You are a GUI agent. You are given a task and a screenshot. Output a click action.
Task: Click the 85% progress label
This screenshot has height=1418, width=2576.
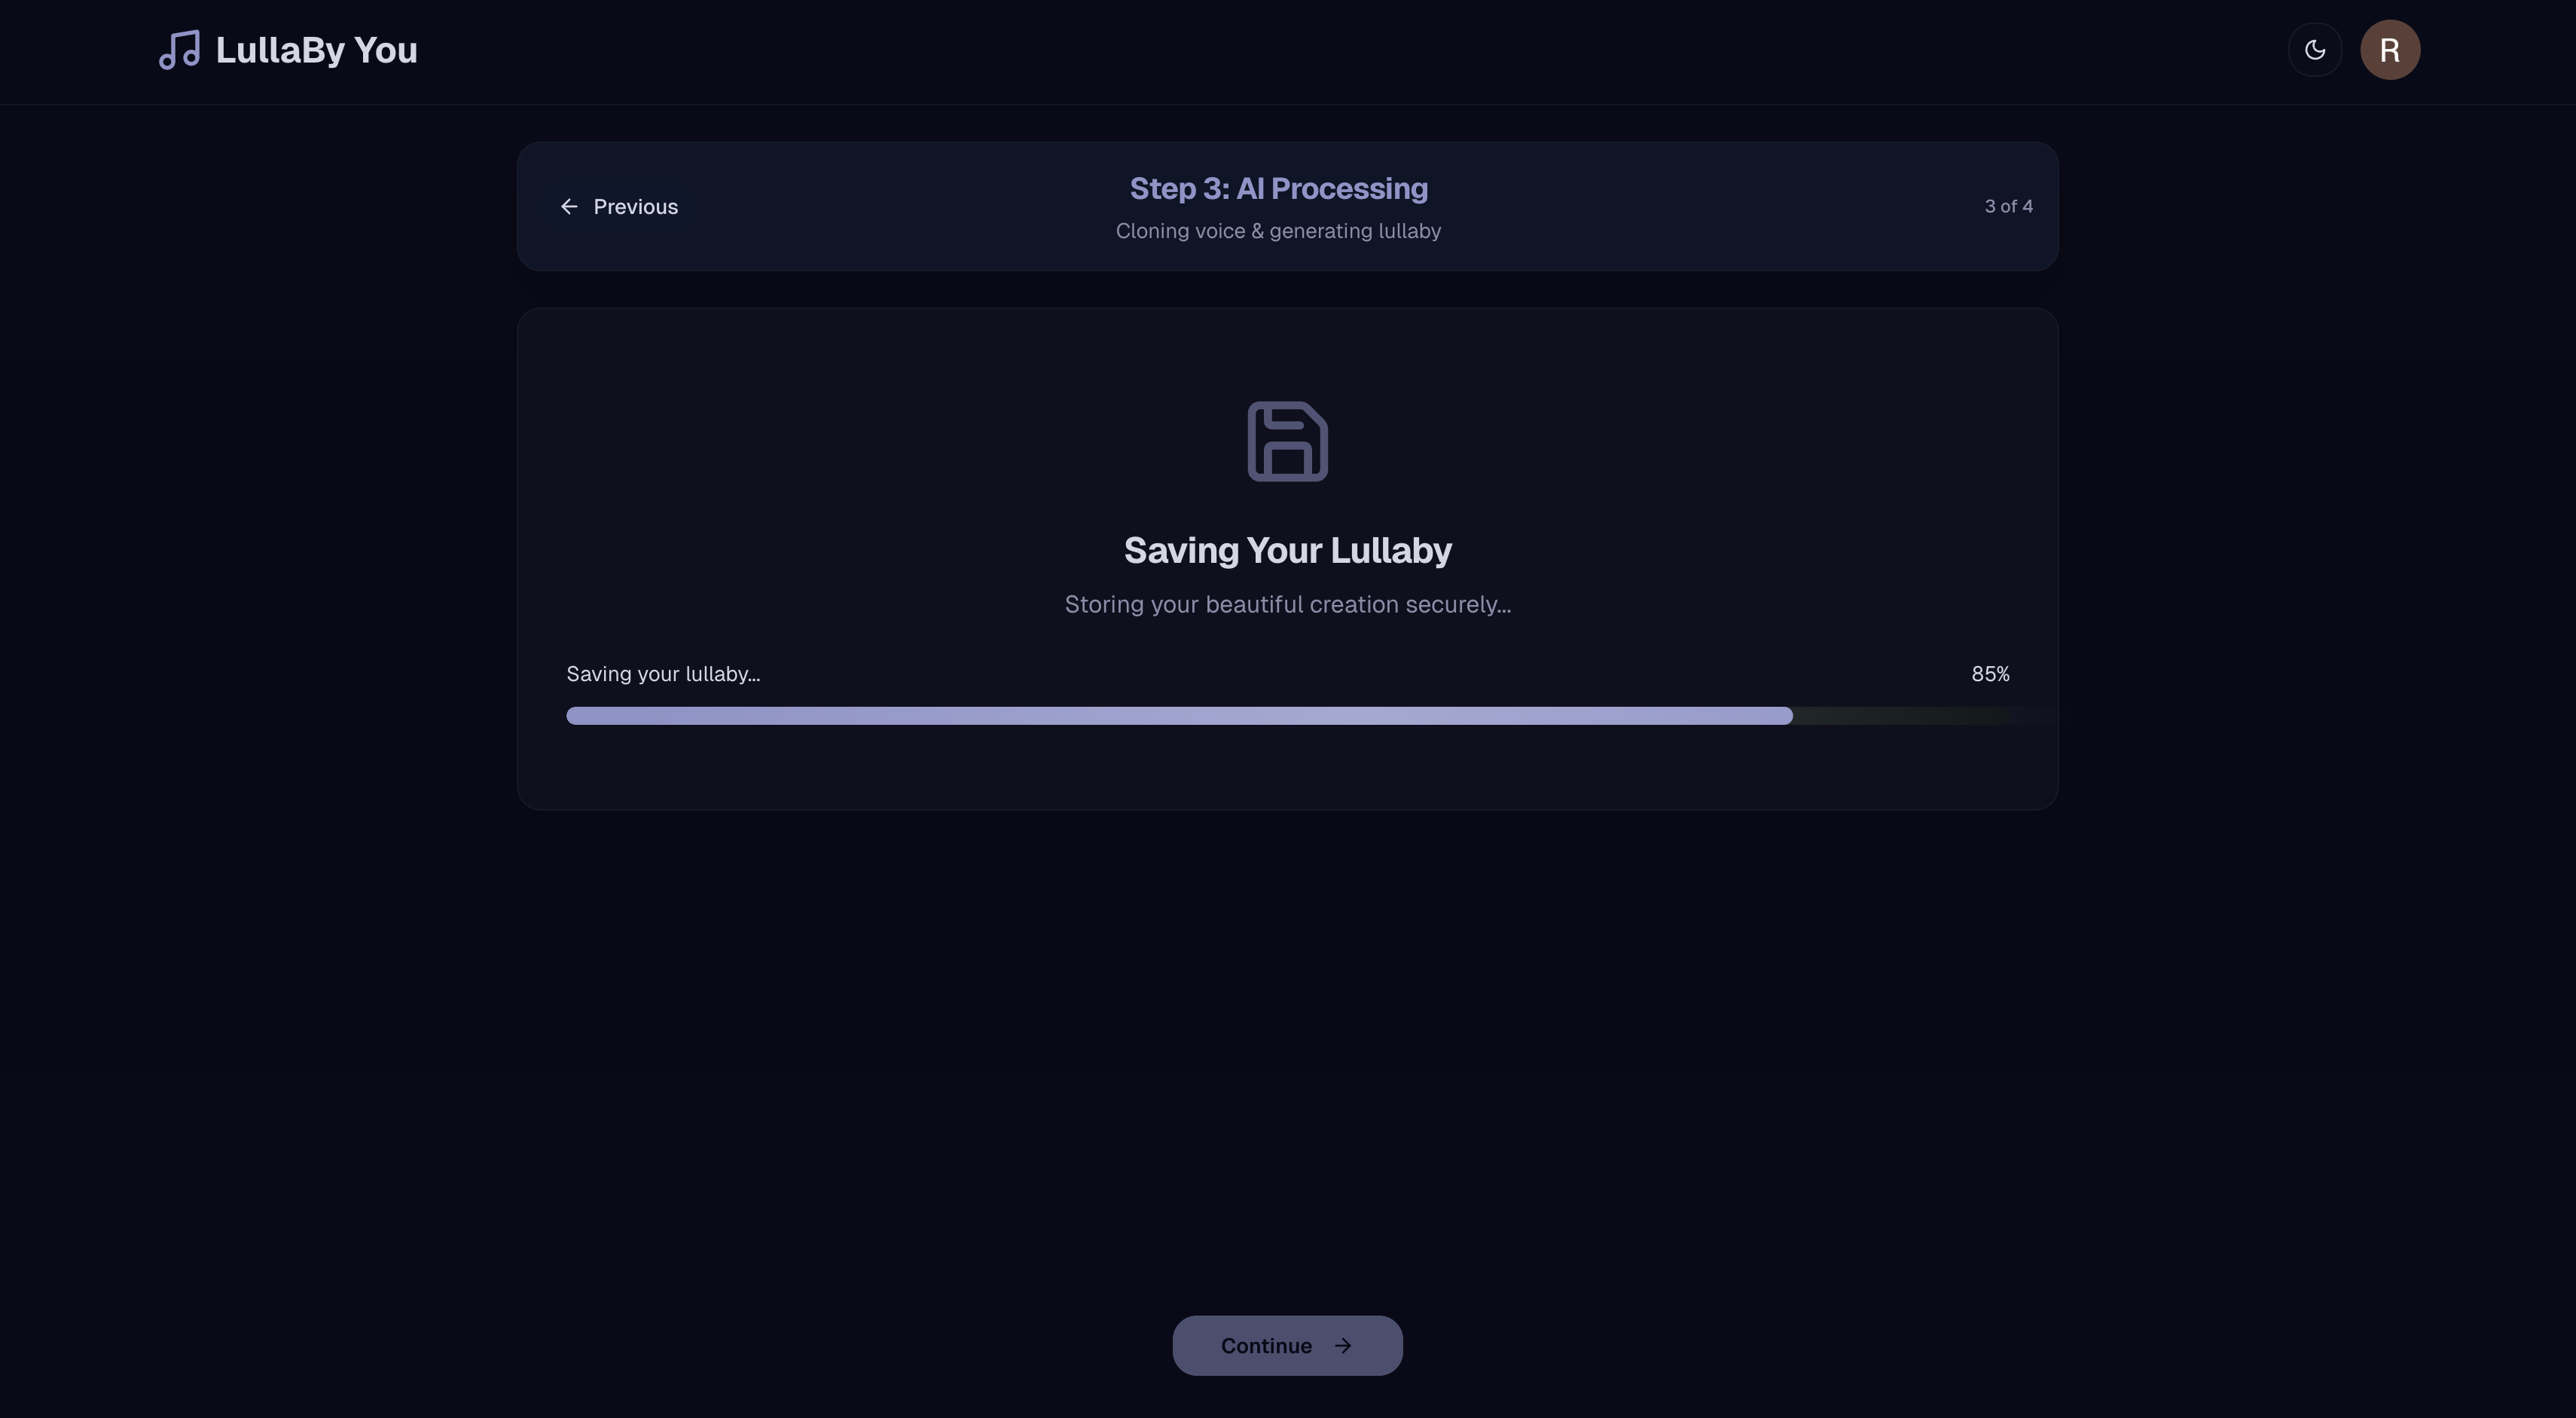1989,674
